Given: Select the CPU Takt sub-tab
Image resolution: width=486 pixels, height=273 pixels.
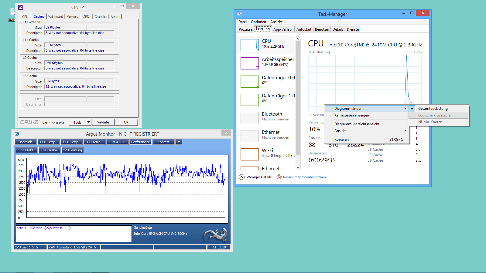Looking at the screenshot, I should pyautogui.click(x=26, y=150).
